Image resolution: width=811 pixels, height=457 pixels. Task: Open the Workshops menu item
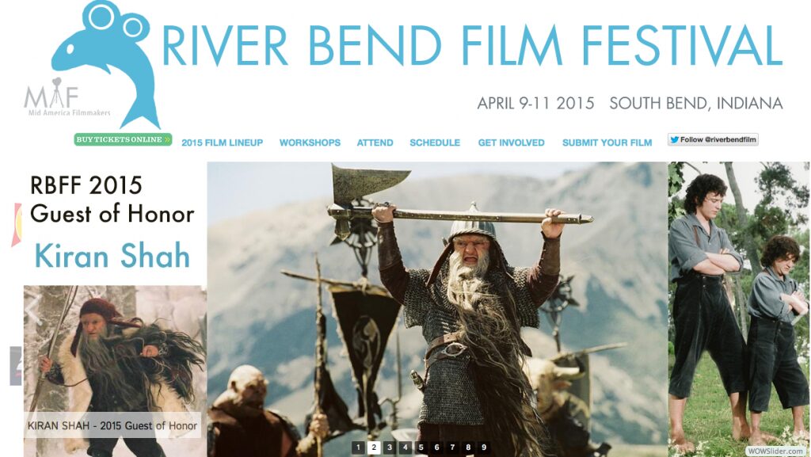pos(310,143)
